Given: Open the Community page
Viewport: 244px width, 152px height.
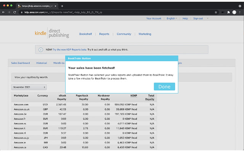Looking at the screenshot, I should tap(124, 34).
